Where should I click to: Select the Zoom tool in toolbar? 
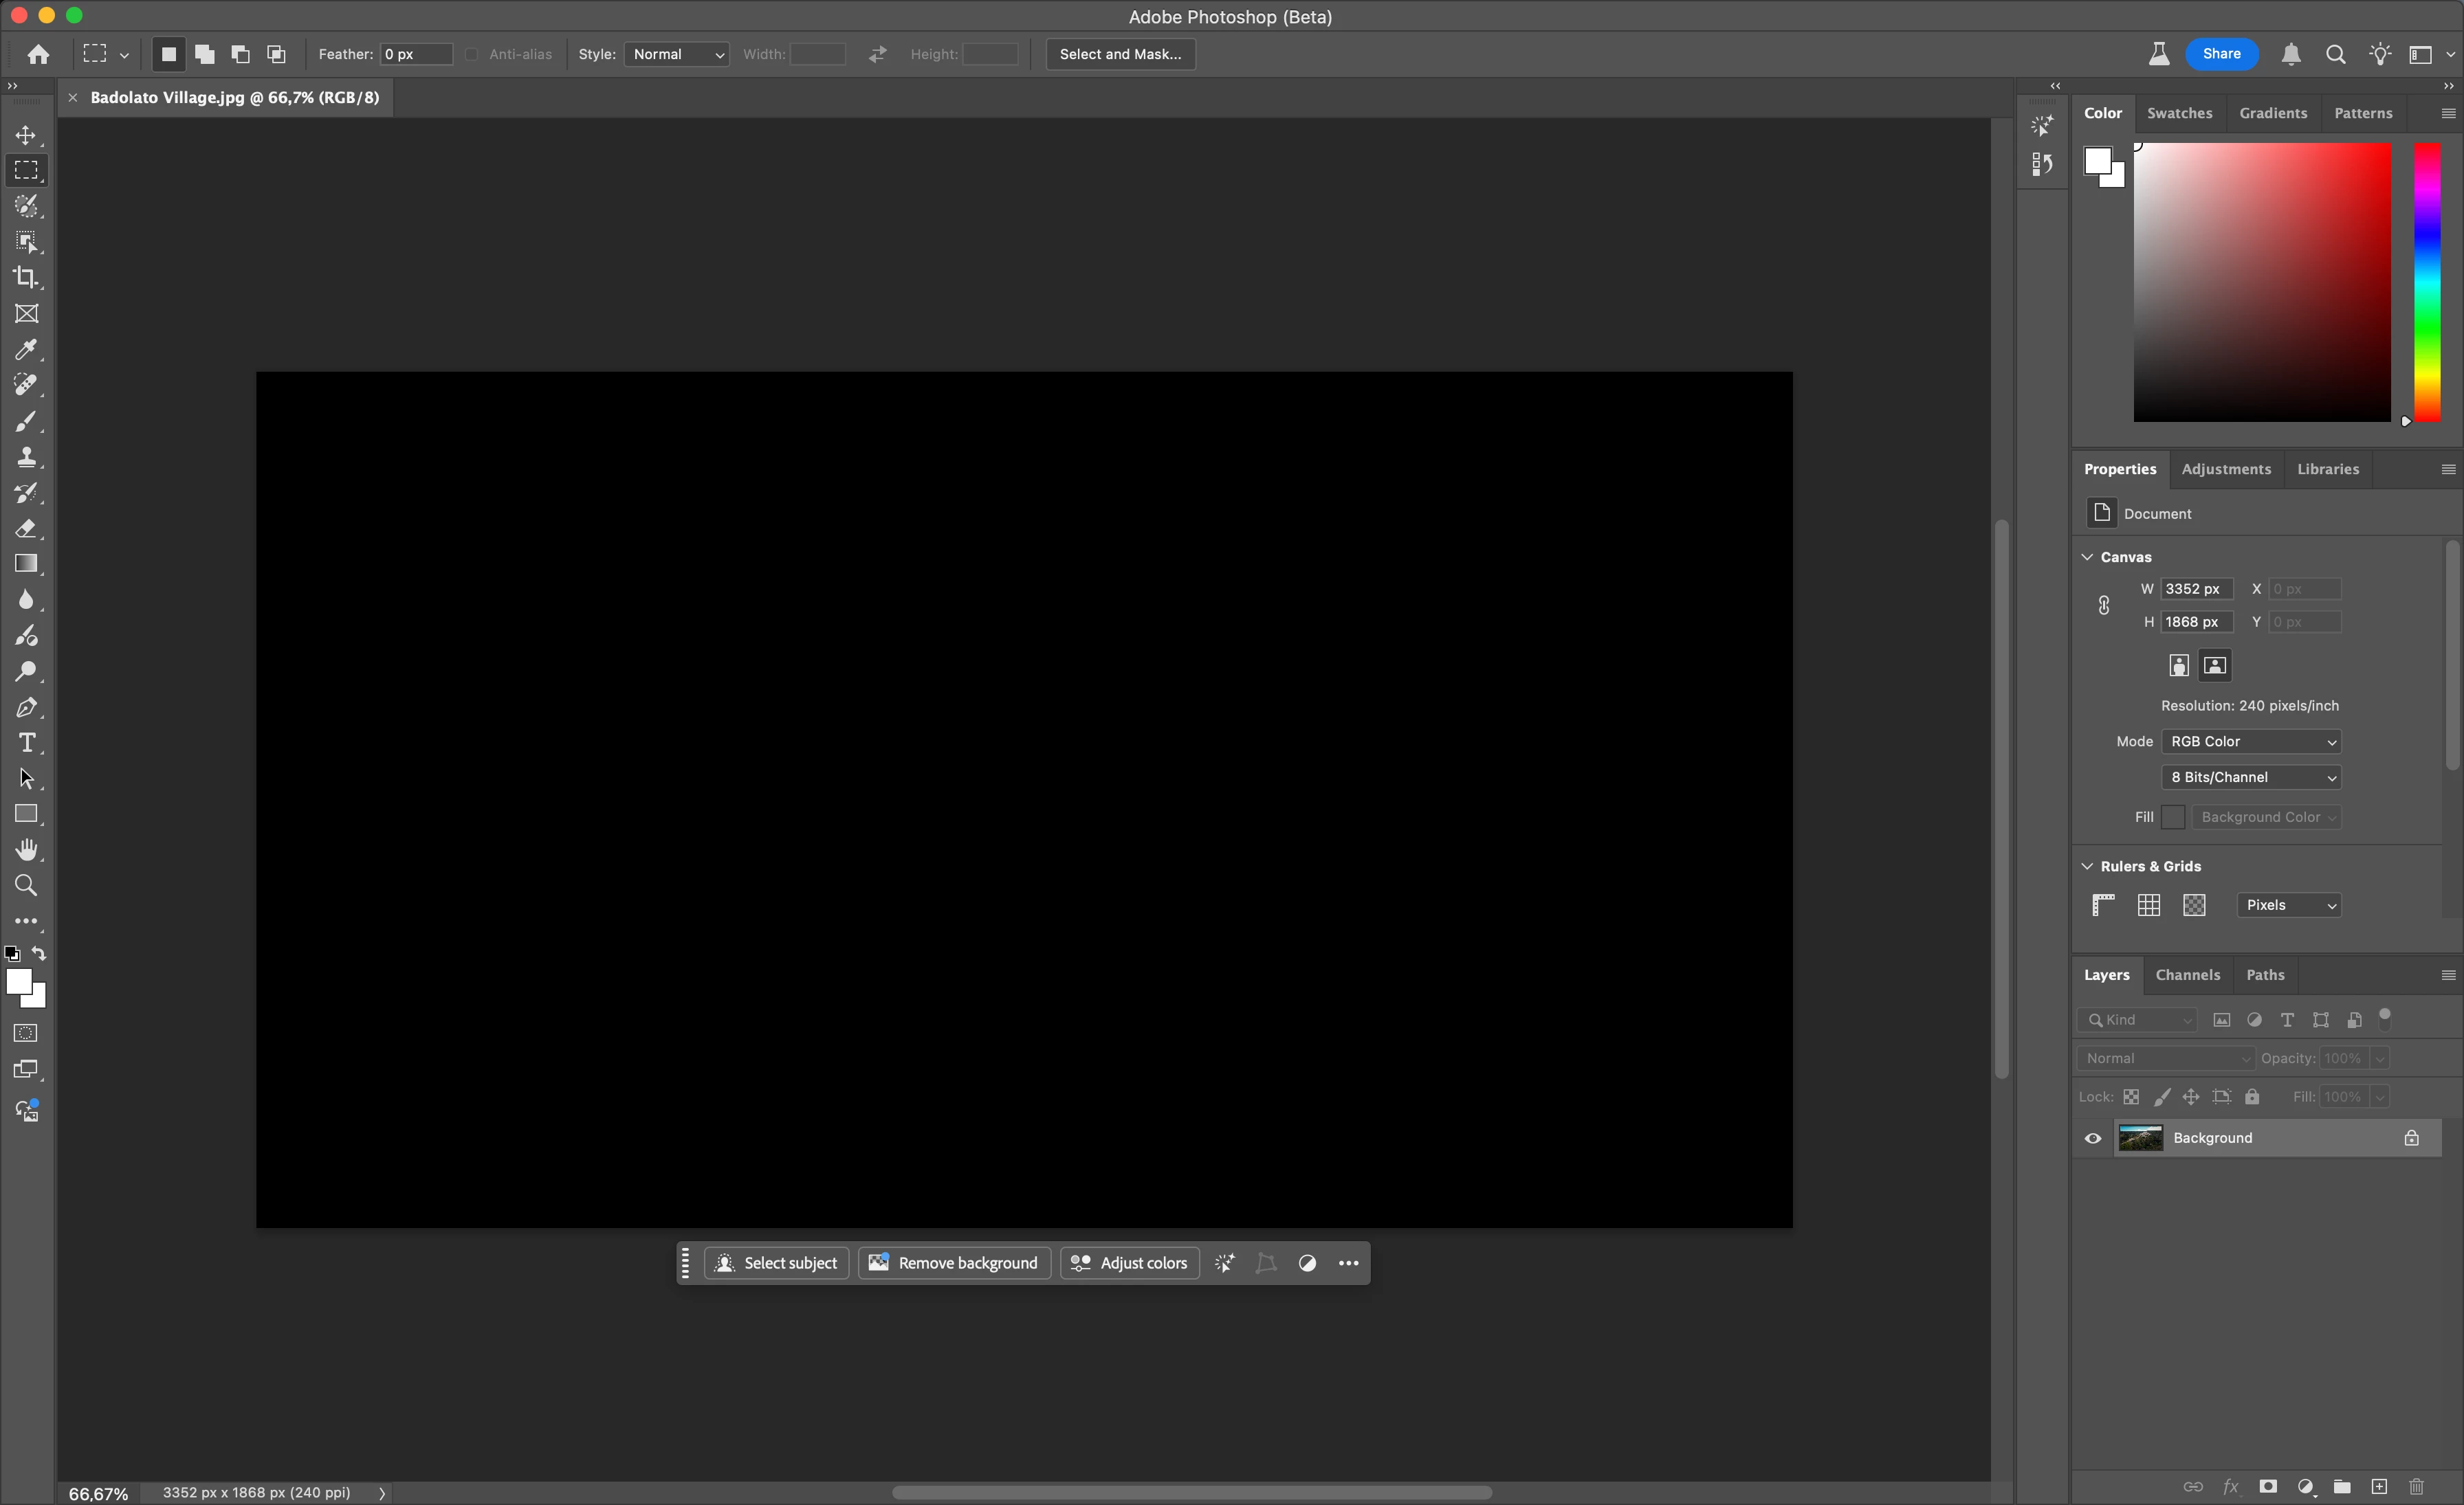tap(26, 885)
